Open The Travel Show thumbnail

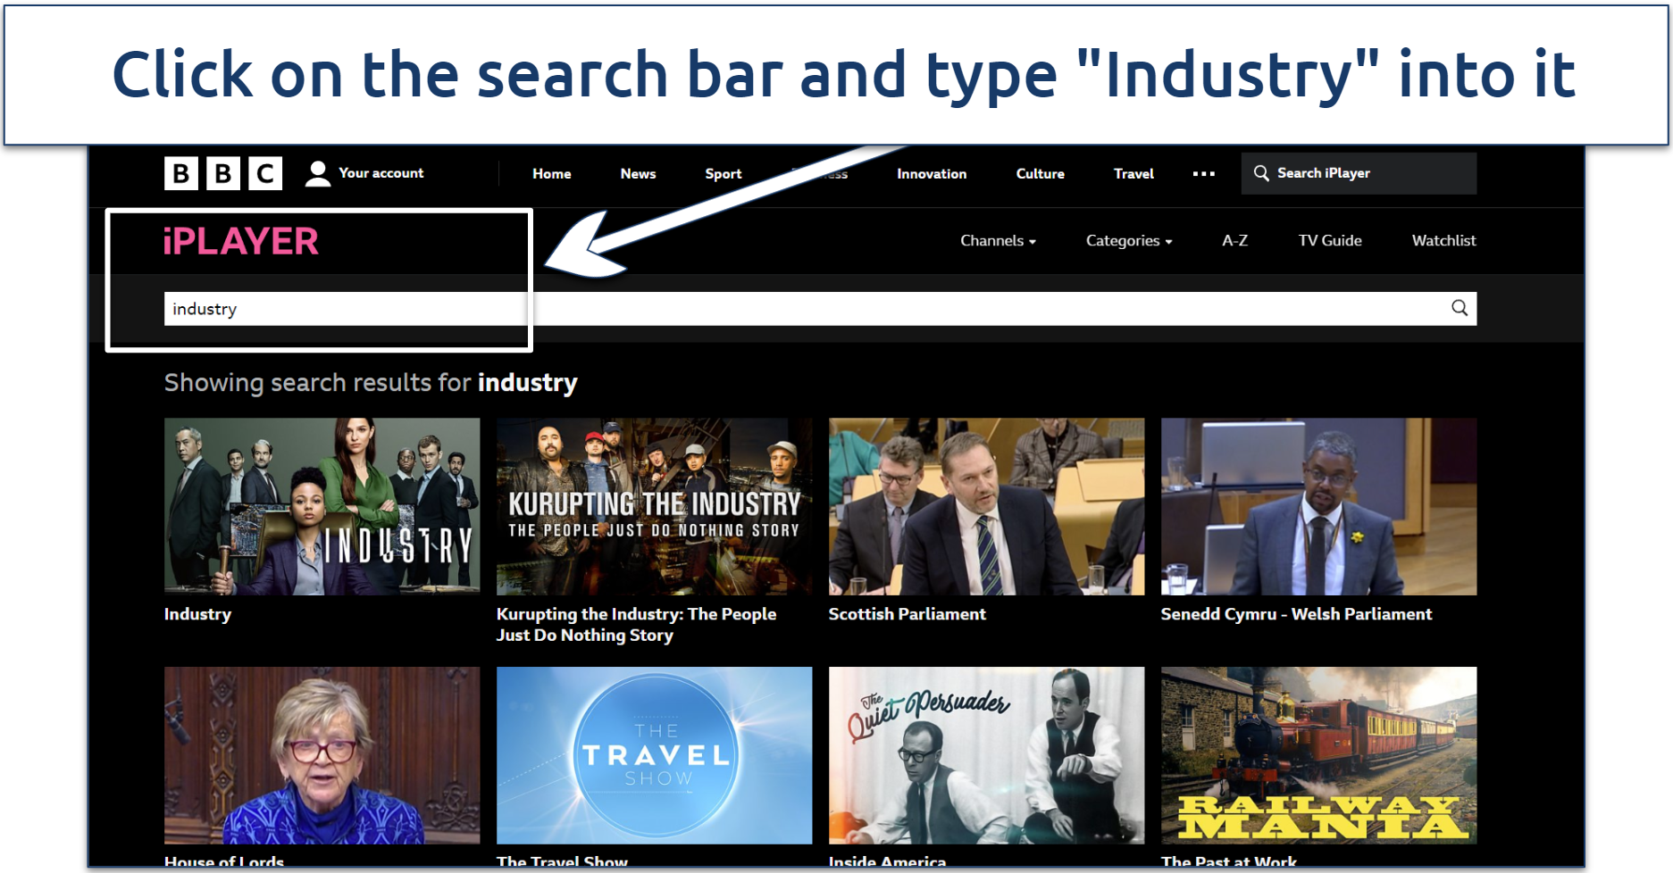coord(654,755)
